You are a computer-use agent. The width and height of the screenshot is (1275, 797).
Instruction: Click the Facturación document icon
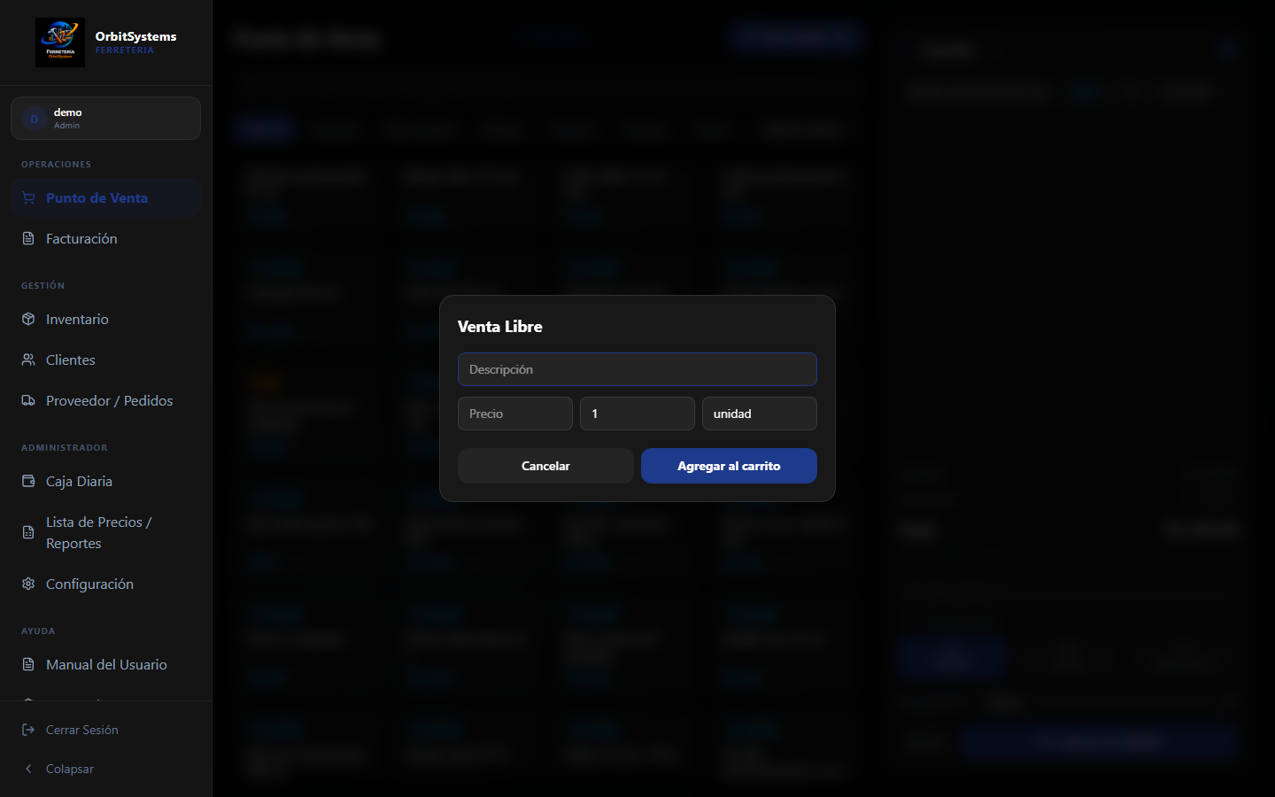(x=28, y=239)
